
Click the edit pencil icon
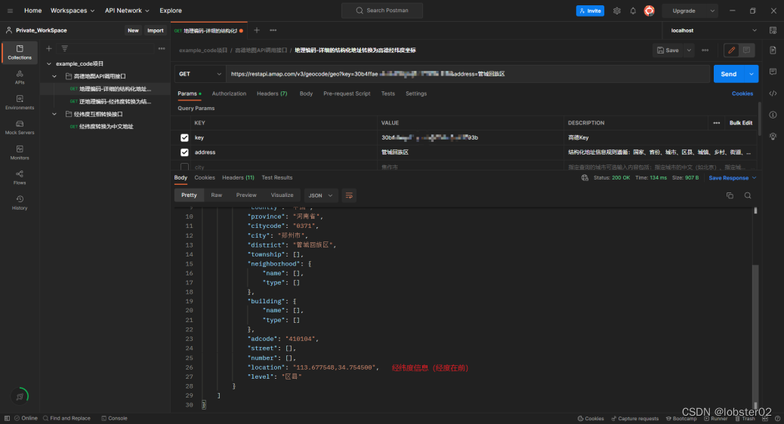[731, 50]
